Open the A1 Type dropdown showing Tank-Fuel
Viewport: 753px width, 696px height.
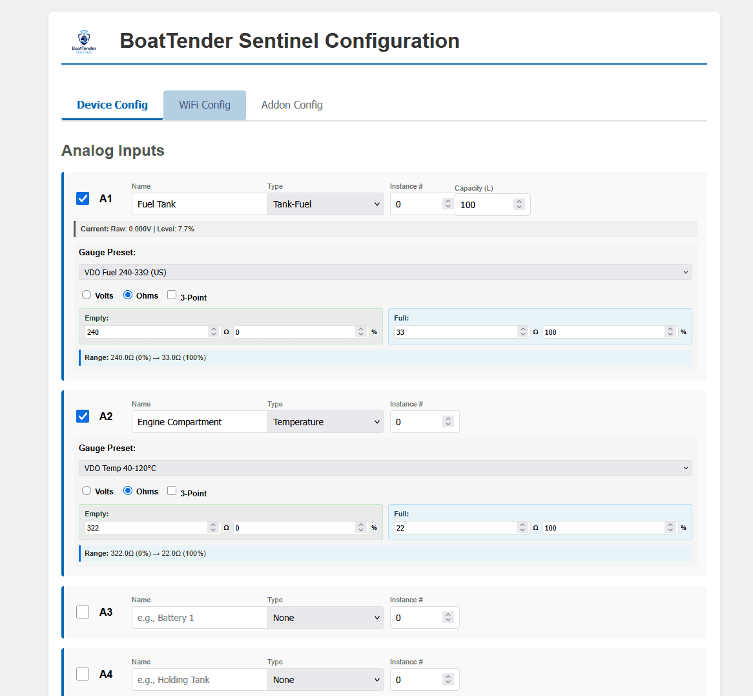pos(325,204)
